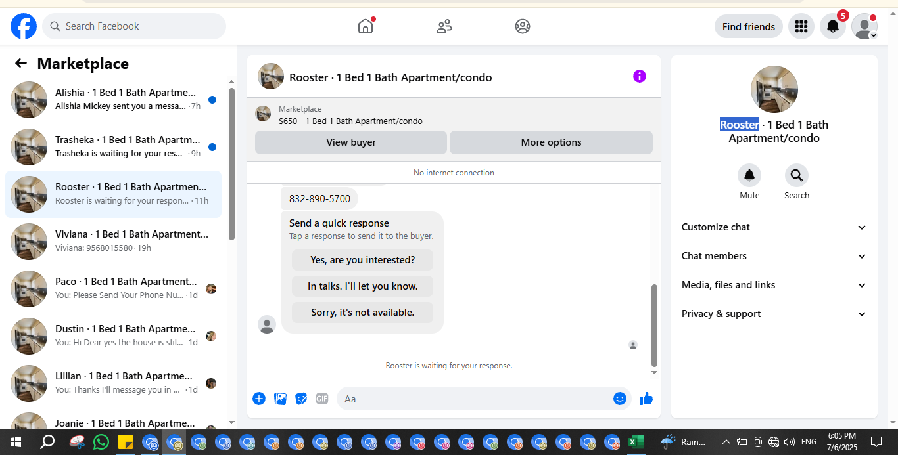898x455 pixels.
Task: Open the Windows action center icon
Action: pyautogui.click(x=876, y=442)
